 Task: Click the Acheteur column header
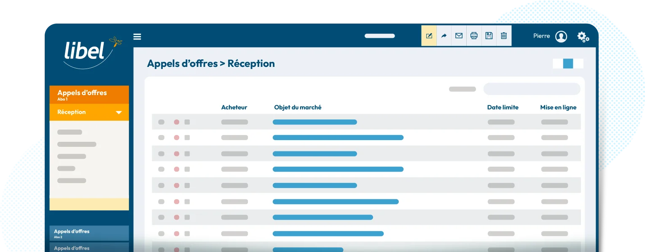(234, 107)
